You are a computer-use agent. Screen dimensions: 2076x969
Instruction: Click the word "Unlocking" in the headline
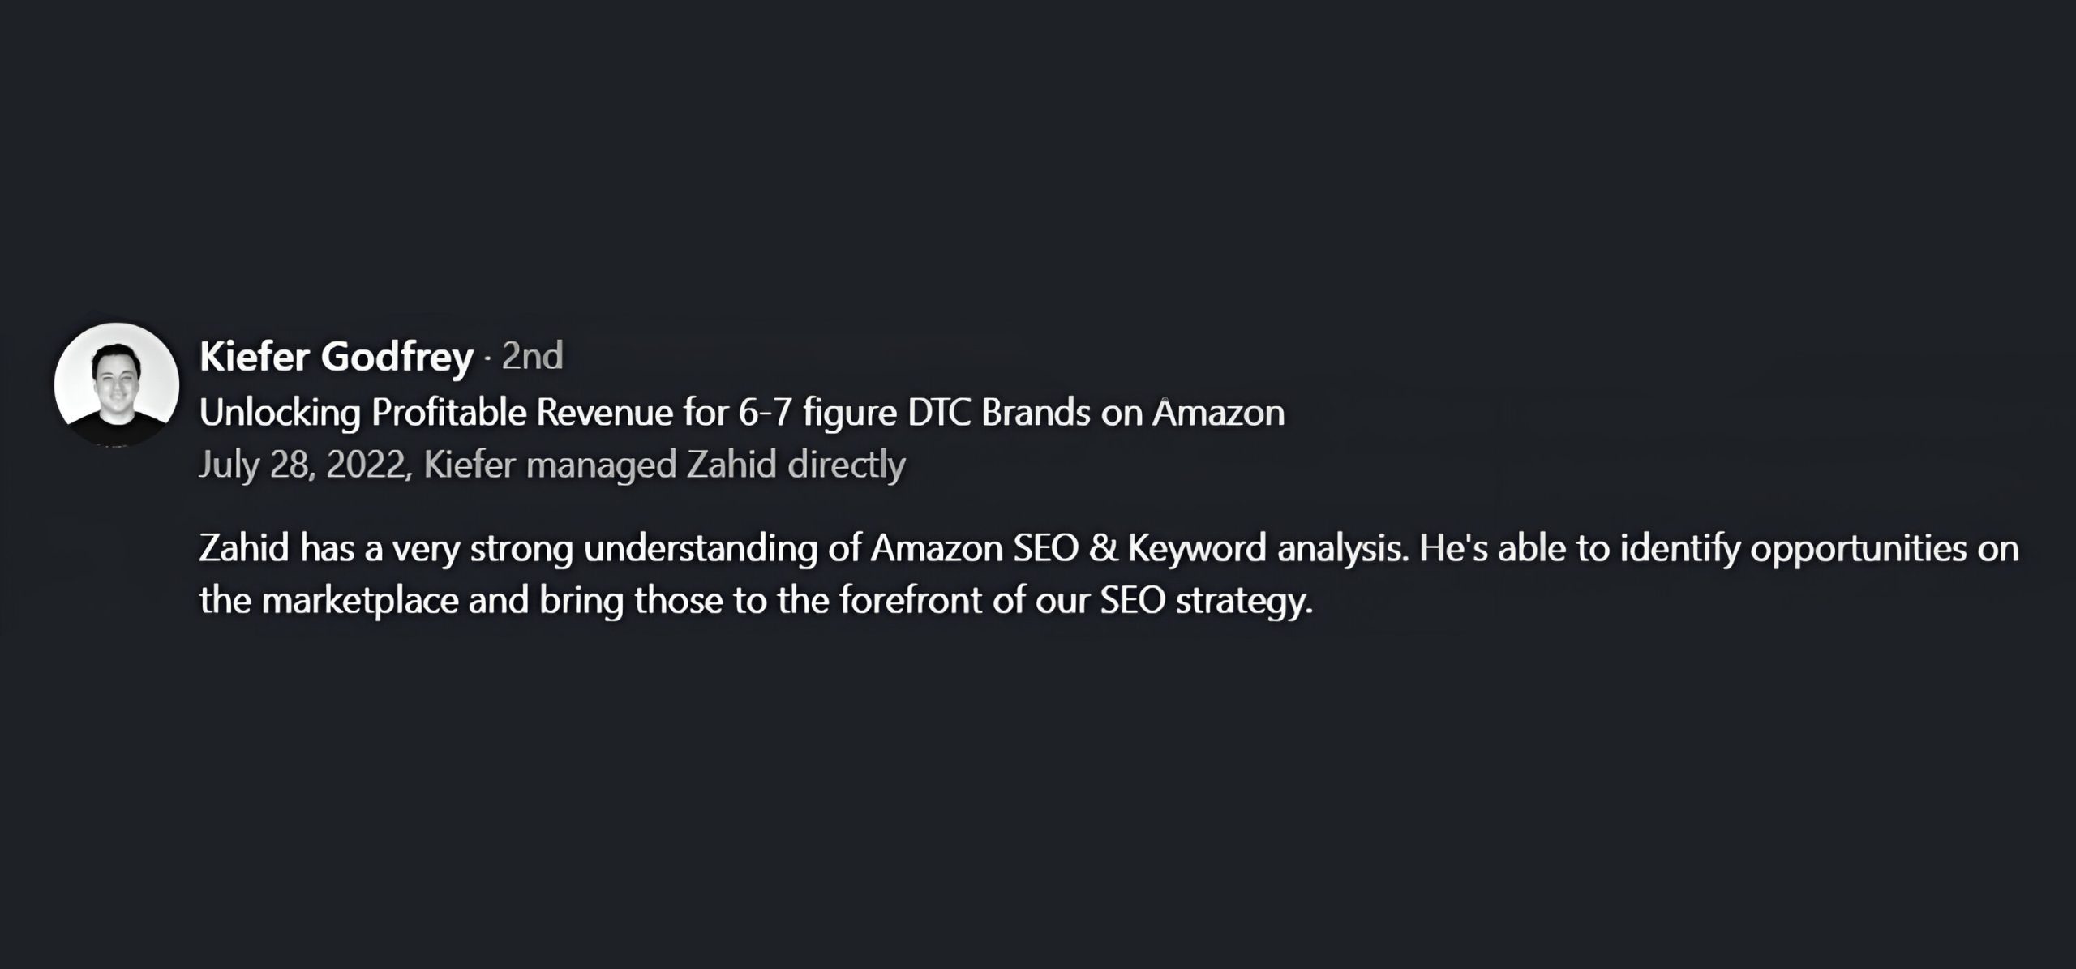pos(280,413)
